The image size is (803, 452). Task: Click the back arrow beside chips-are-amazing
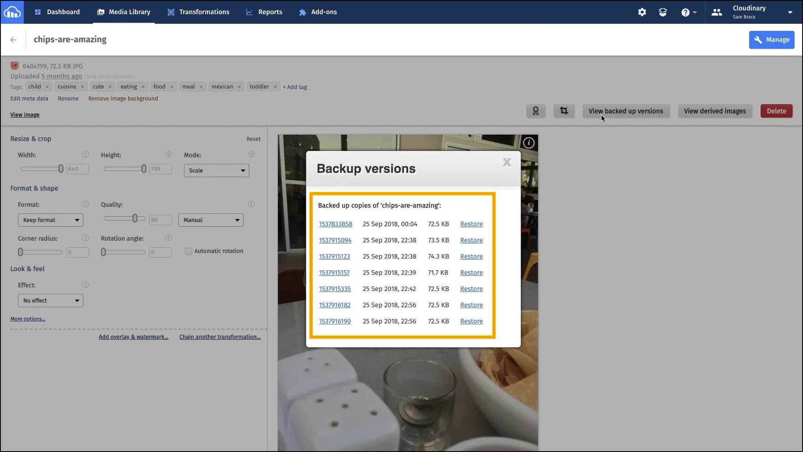[13, 40]
